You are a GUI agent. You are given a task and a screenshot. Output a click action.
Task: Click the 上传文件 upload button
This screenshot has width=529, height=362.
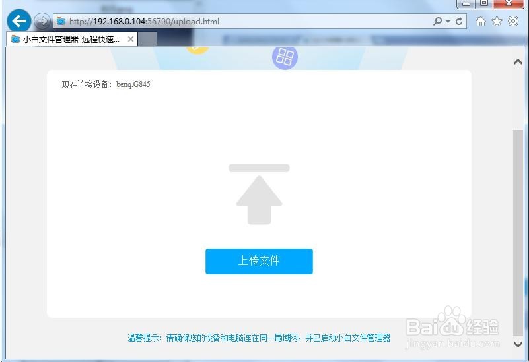[x=259, y=261]
